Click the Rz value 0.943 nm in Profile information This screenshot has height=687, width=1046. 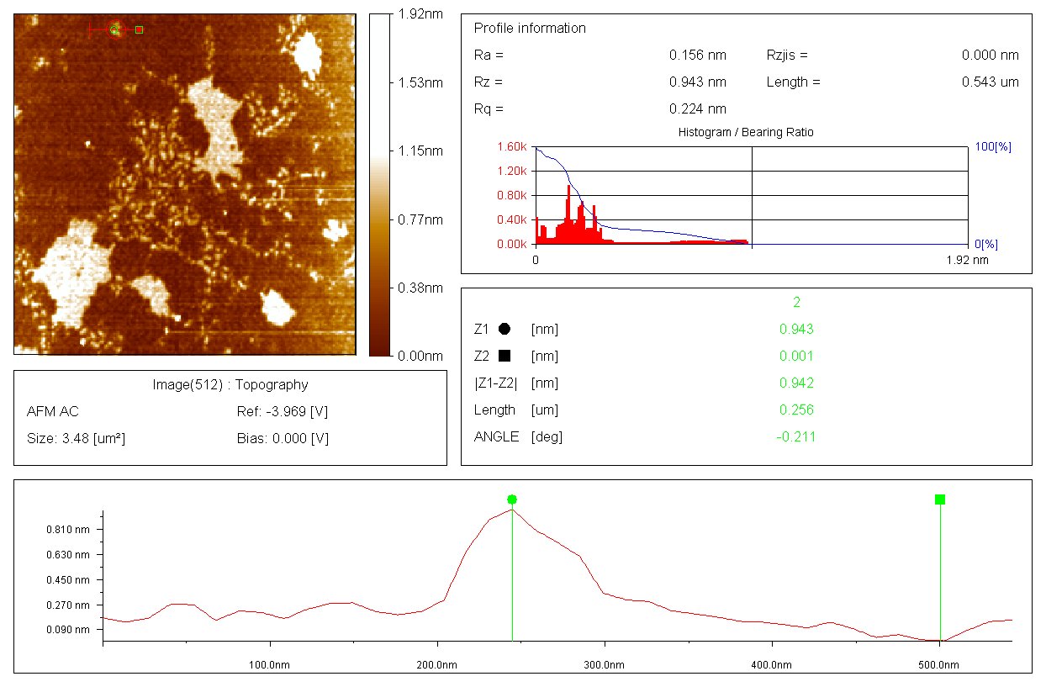697,82
